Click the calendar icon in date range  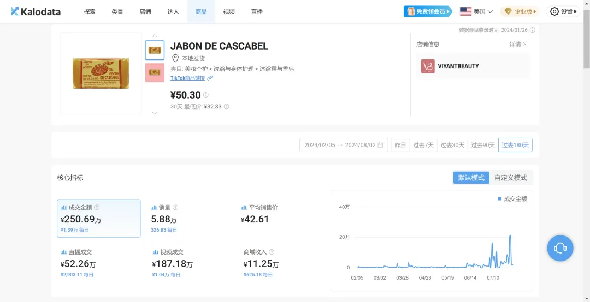380,145
